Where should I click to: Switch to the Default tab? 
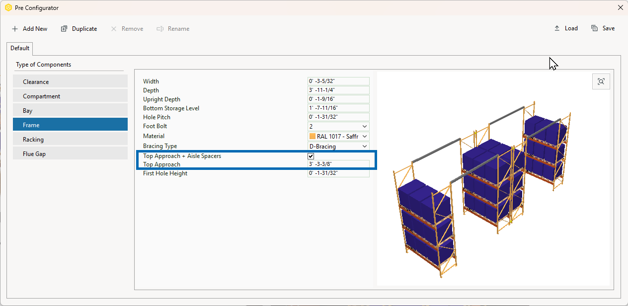(19, 48)
